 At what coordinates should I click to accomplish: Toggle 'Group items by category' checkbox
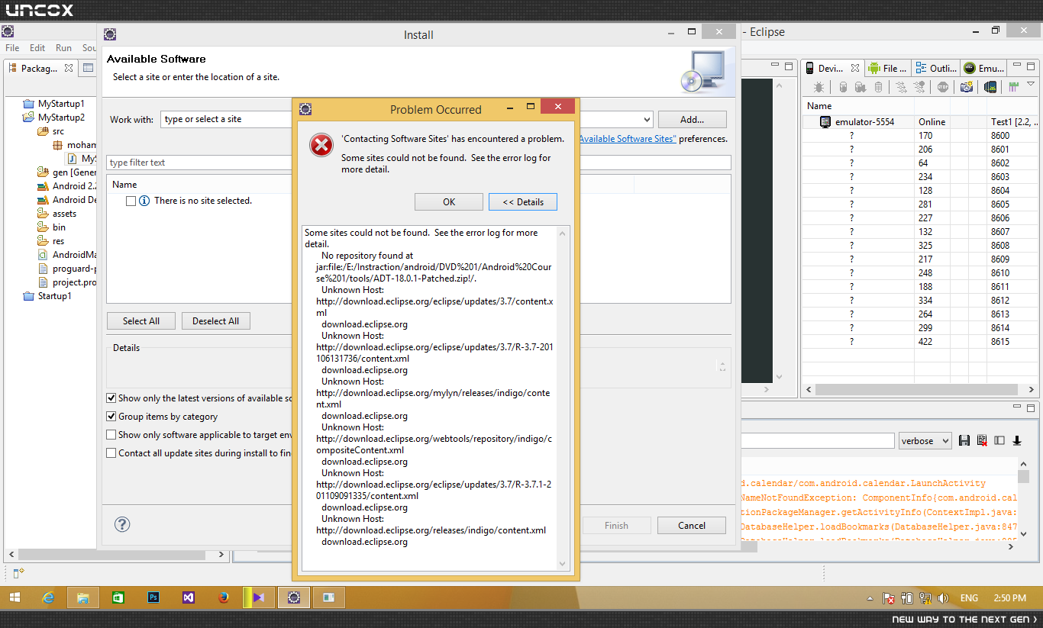(x=111, y=417)
